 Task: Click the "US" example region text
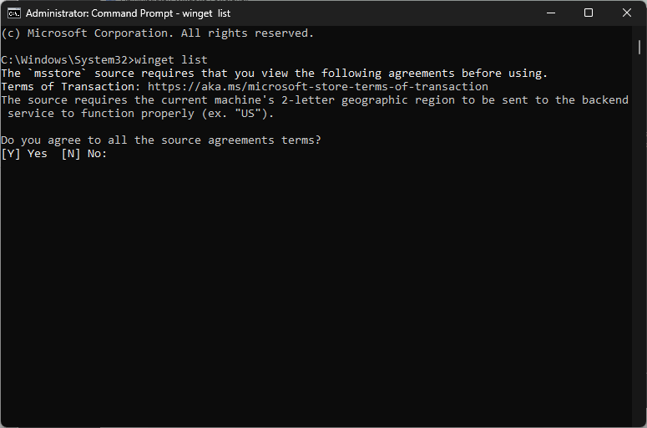248,114
